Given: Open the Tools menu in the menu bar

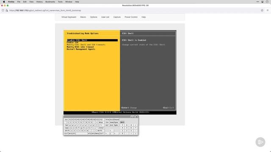Looking at the screenshot, I should [x=60, y=2].
